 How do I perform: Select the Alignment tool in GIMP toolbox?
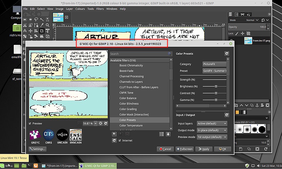tap(36, 31)
